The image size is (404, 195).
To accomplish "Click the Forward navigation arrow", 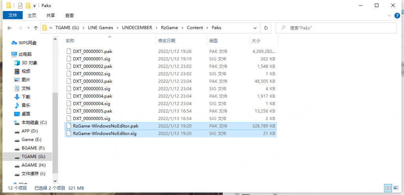I will [20, 28].
